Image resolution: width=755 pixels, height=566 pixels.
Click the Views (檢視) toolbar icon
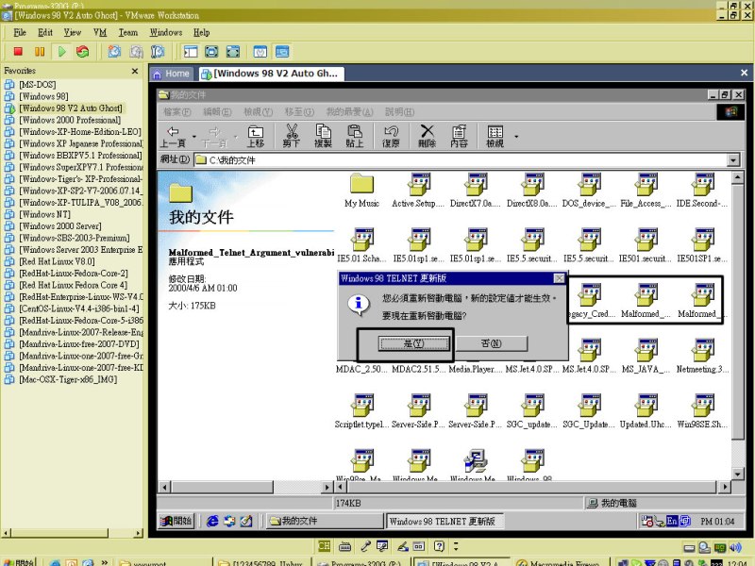pos(495,136)
